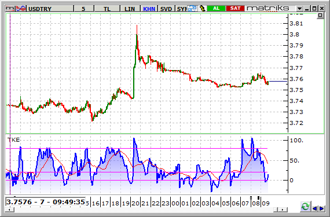Toggle the SVD button

[x=166, y=9]
